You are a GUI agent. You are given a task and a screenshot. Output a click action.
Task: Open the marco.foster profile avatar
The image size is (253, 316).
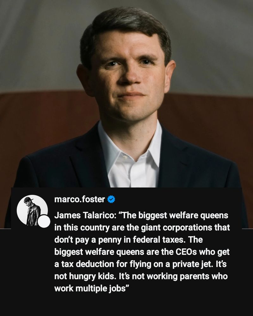tap(32, 210)
